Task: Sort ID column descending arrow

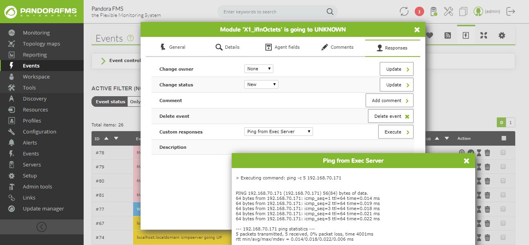Action: [116, 138]
